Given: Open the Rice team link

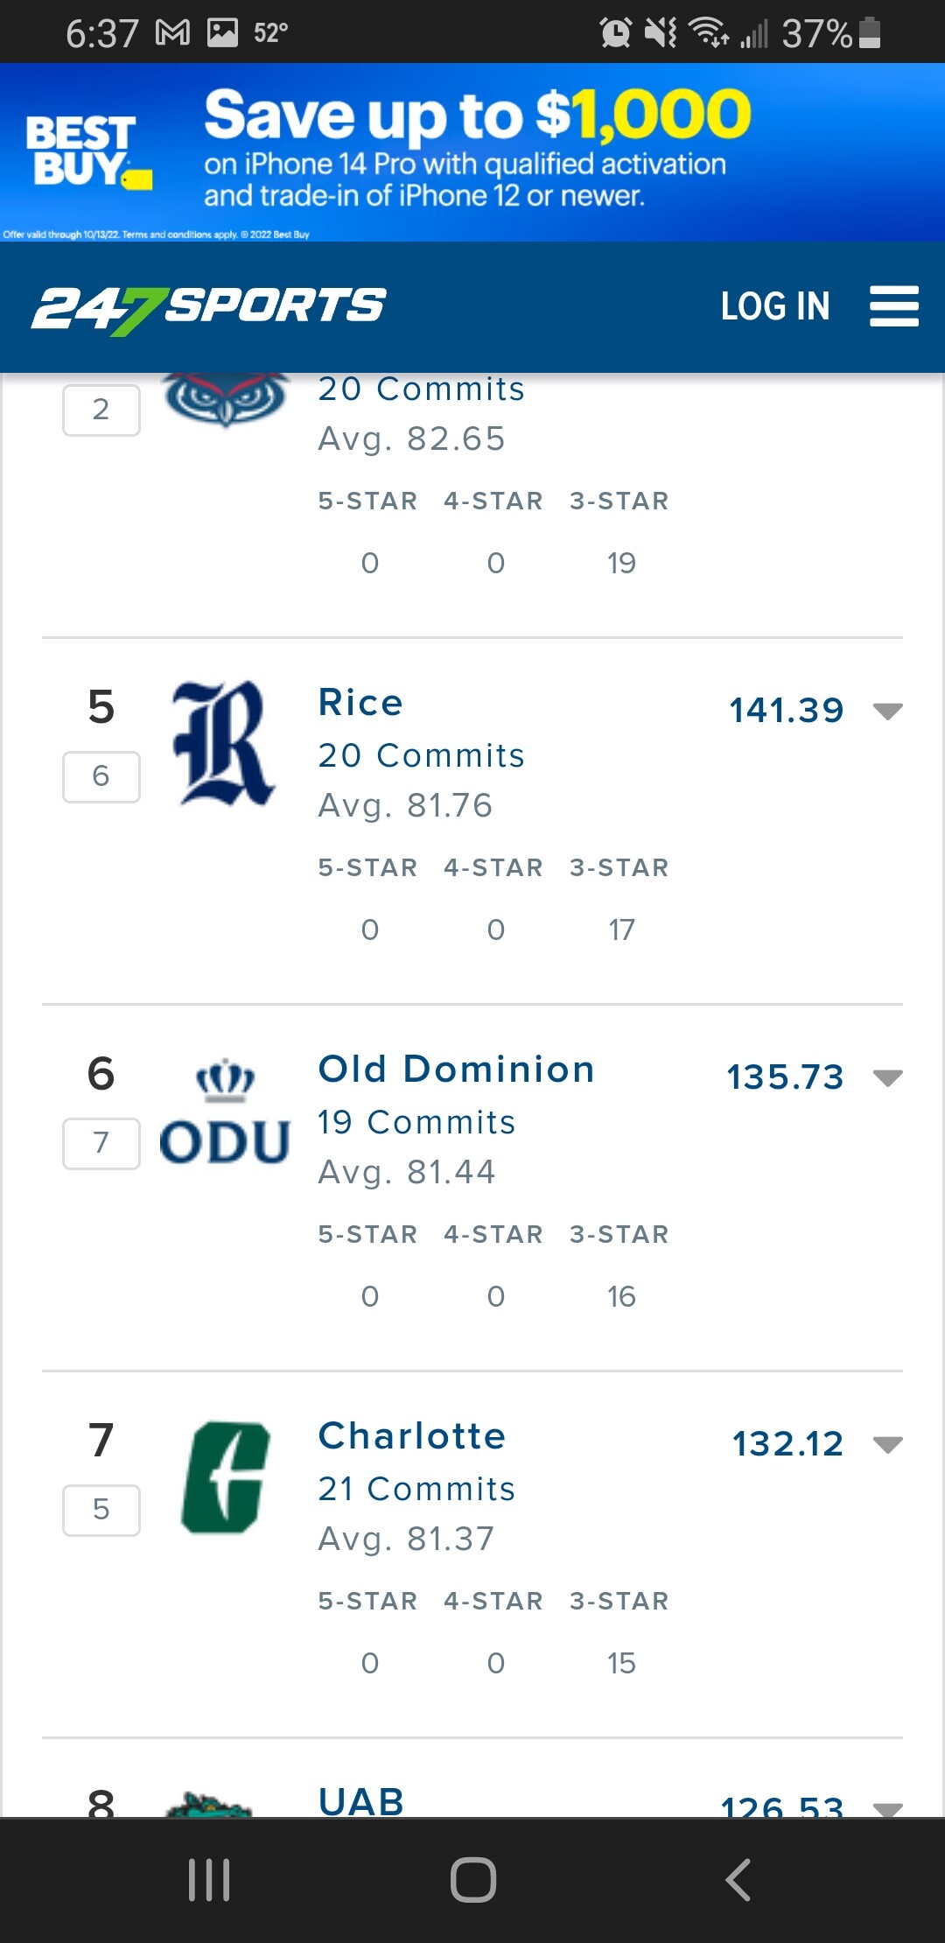Looking at the screenshot, I should click(360, 703).
